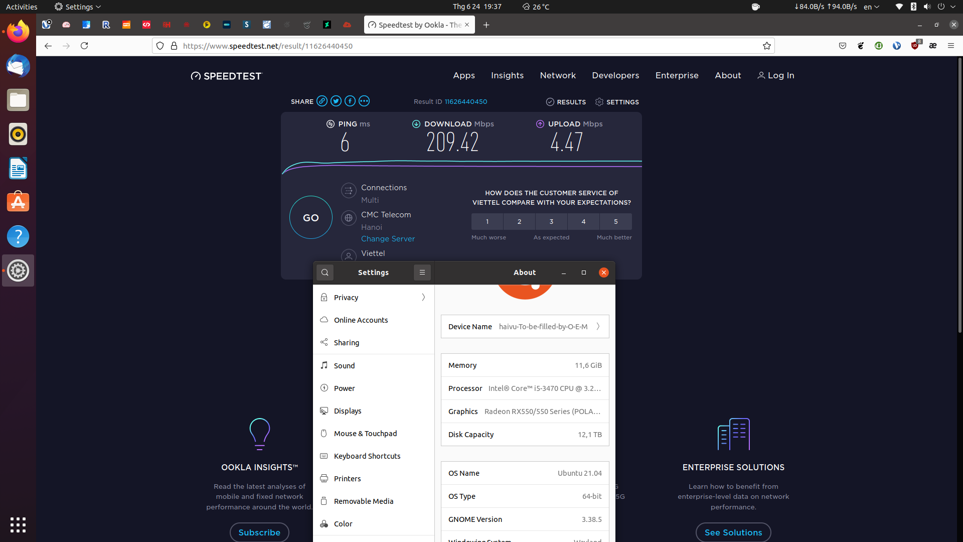
Task: Rate Viettel customer service as 3
Action: pos(551,221)
